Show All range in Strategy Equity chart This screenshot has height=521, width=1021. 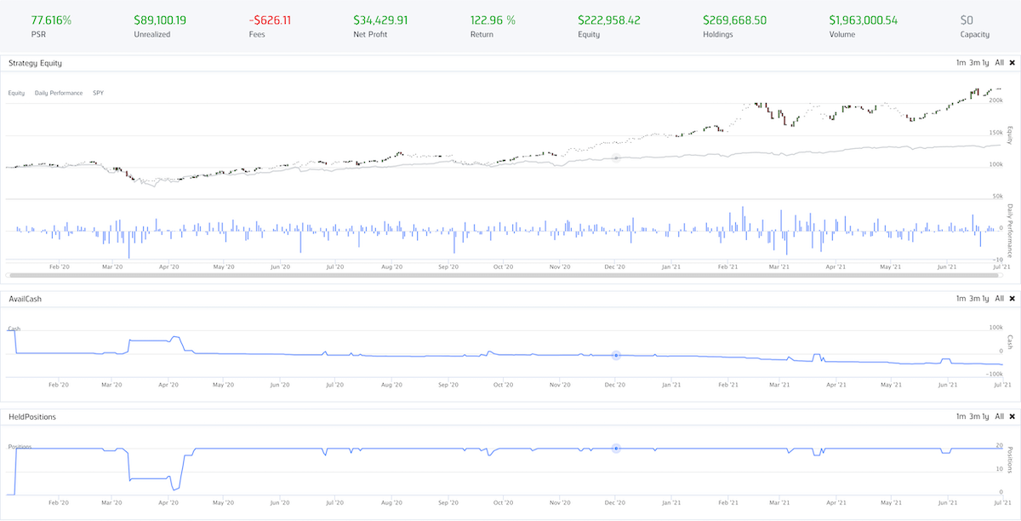tap(999, 63)
